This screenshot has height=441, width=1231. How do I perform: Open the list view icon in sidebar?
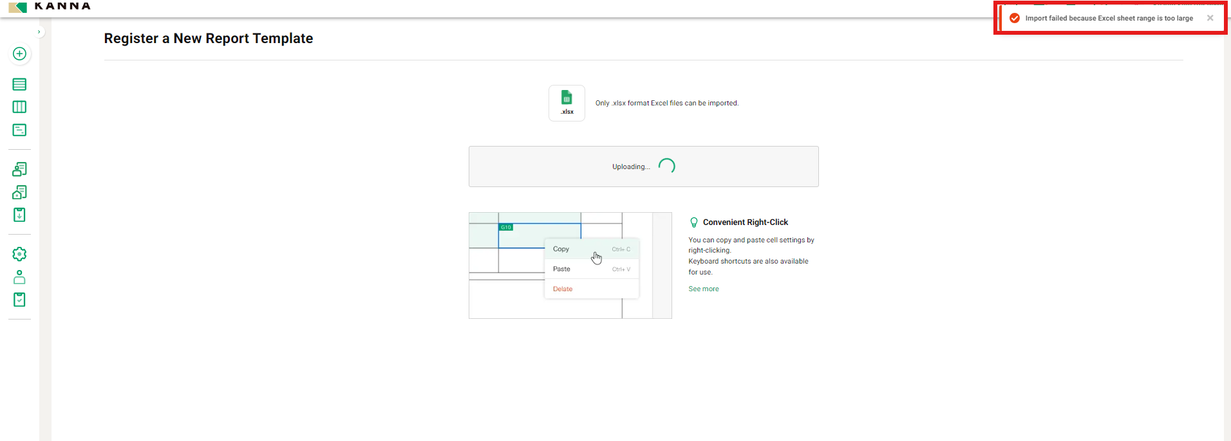tap(19, 84)
